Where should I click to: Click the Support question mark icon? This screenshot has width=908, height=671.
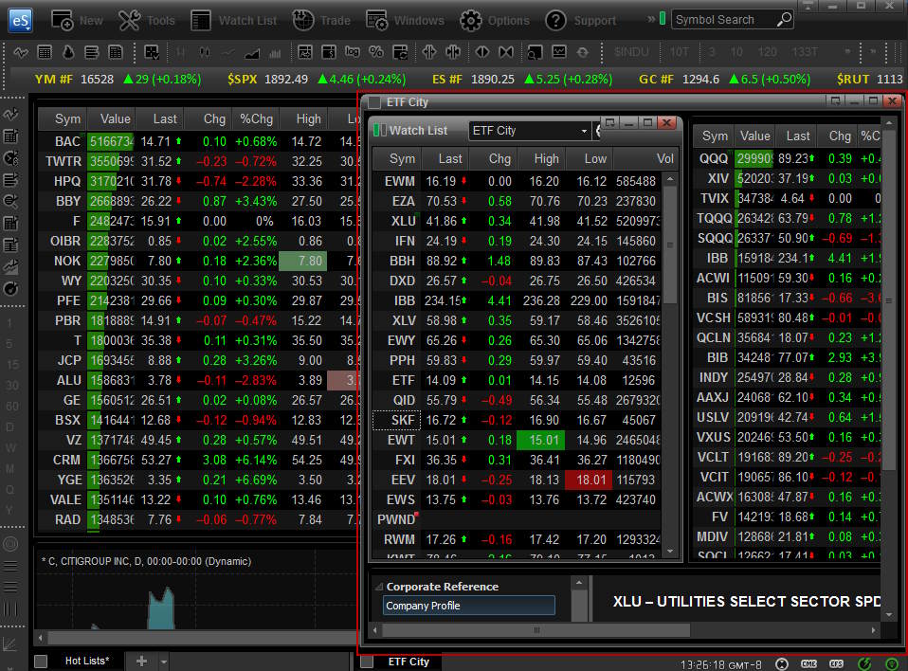554,19
